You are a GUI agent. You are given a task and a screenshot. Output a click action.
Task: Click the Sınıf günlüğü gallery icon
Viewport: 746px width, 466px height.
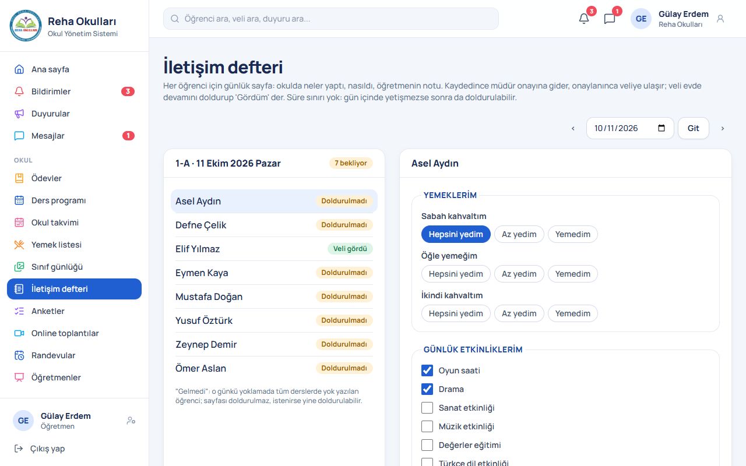click(19, 267)
